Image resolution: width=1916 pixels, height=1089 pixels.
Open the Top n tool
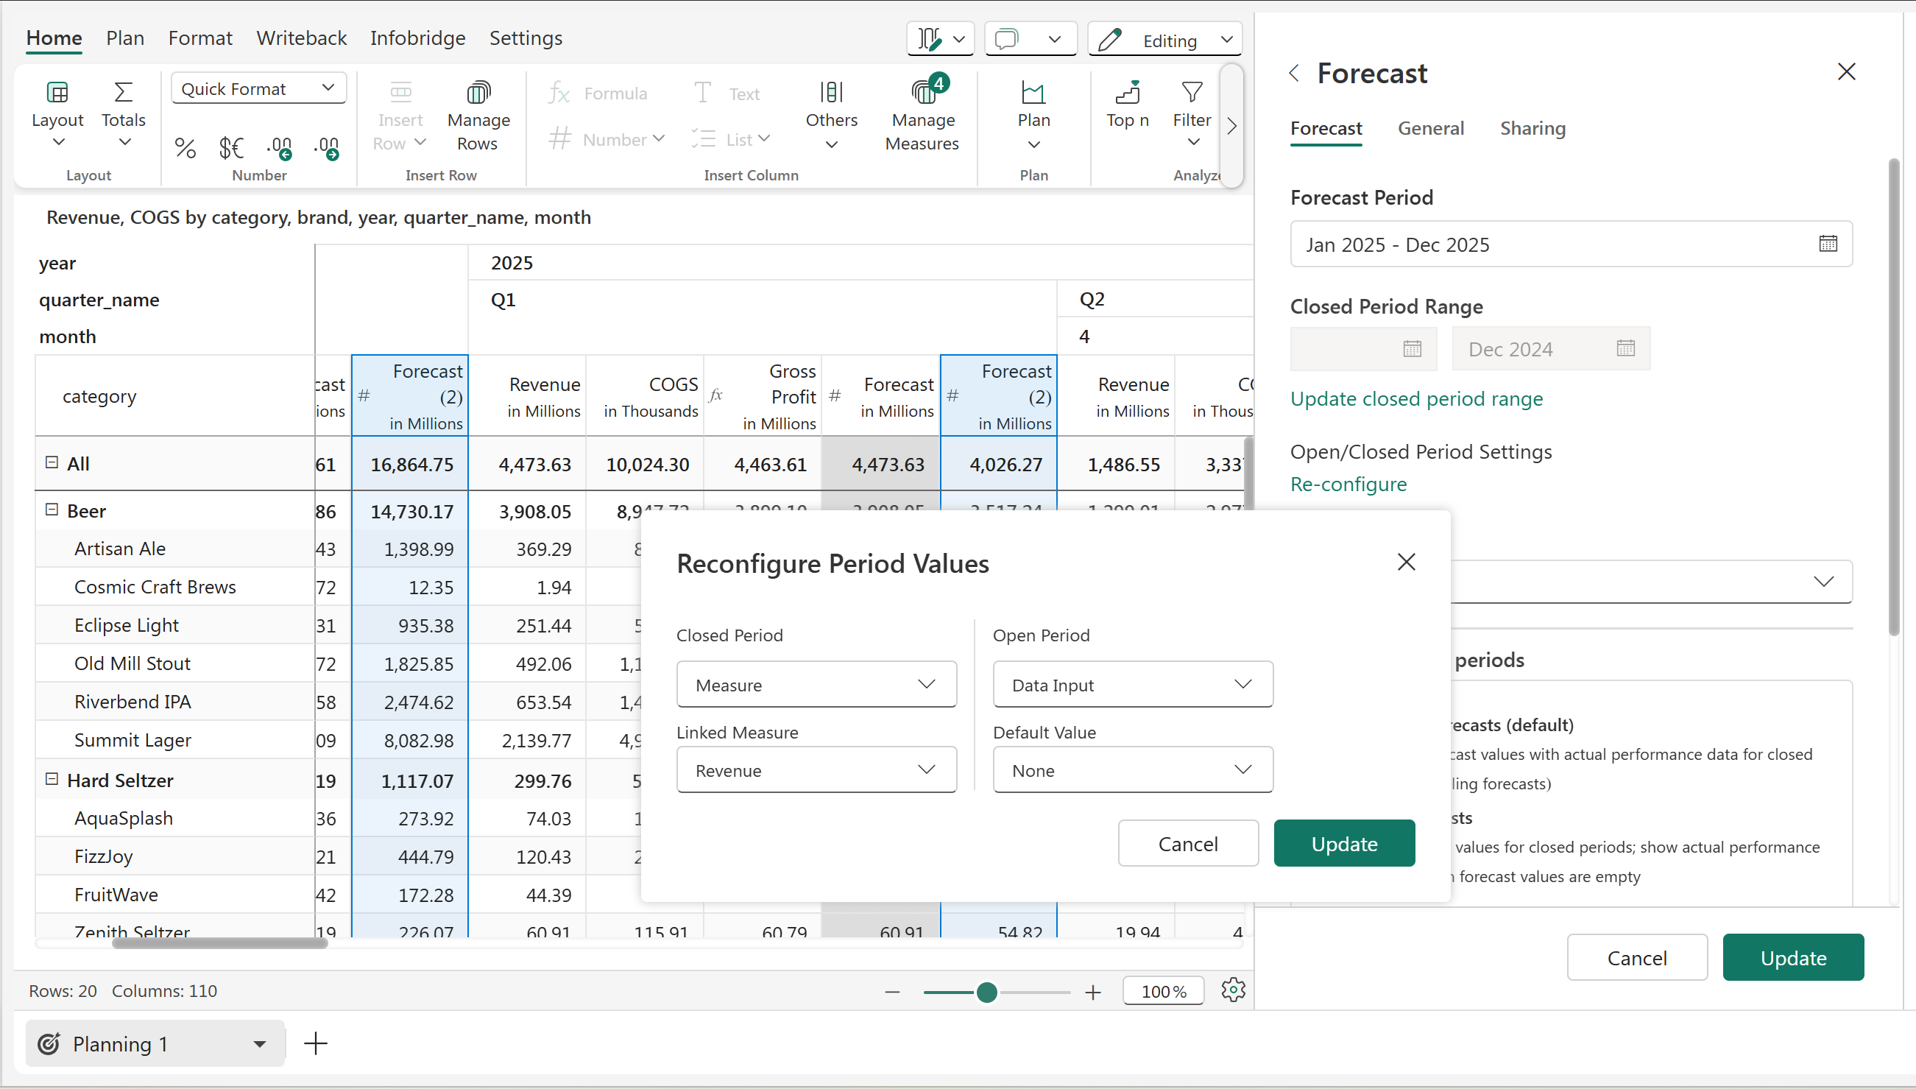1127,93
